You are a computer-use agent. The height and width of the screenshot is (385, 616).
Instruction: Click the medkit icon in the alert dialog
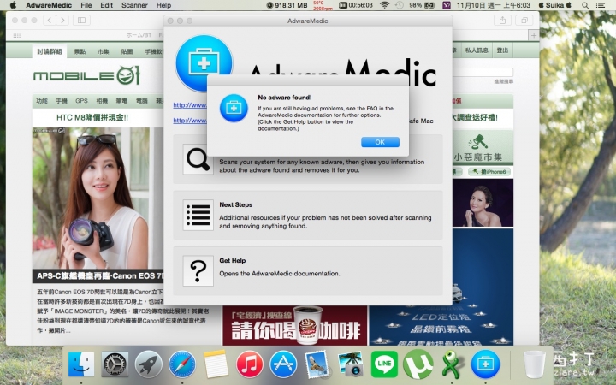click(x=234, y=108)
